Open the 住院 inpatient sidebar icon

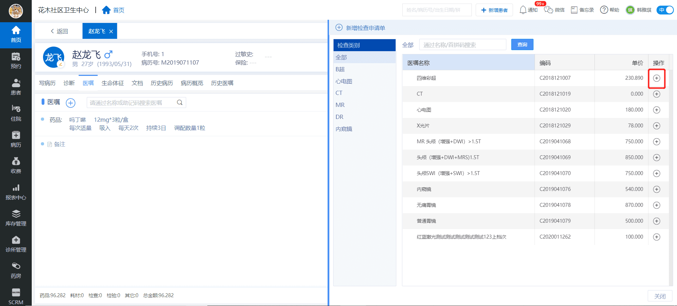[x=16, y=113]
